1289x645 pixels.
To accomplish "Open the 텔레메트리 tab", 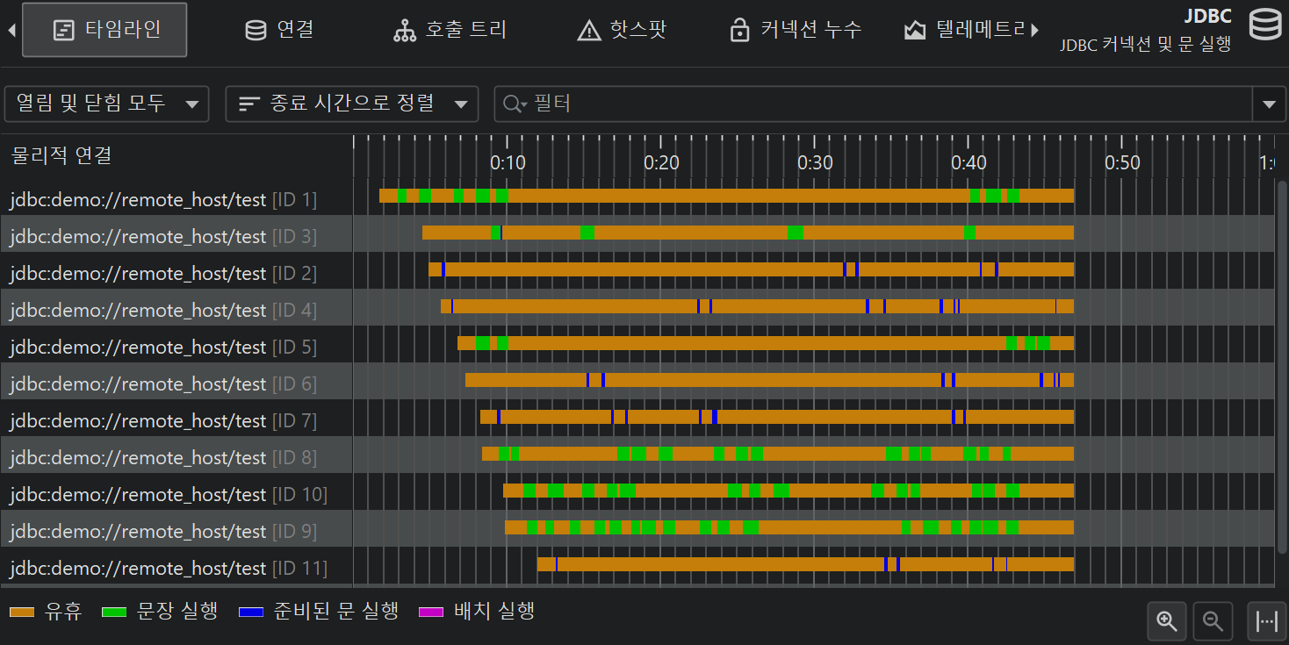I will tap(964, 30).
